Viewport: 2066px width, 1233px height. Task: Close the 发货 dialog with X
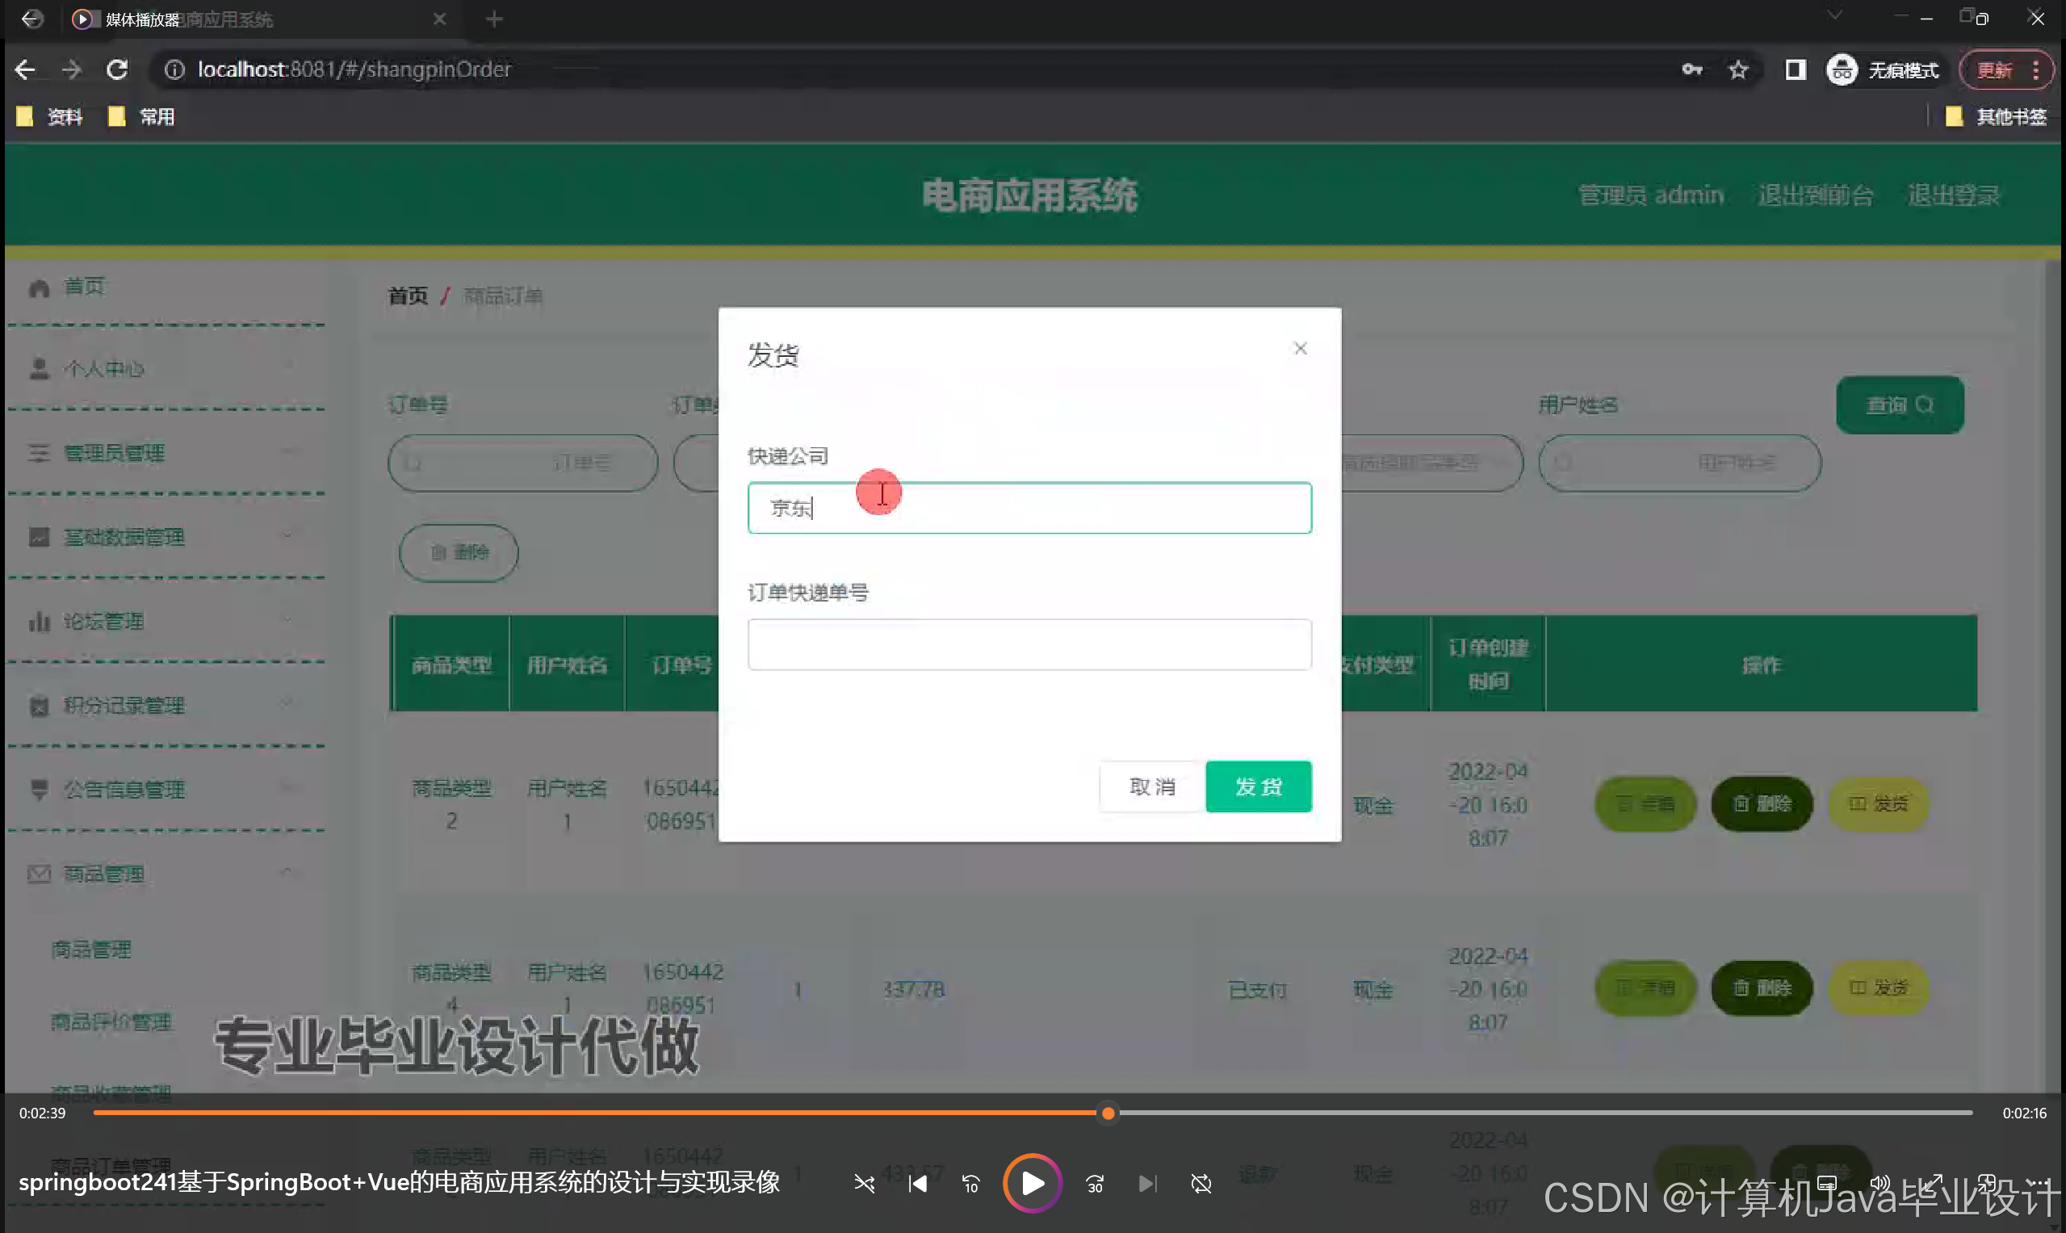point(1300,349)
